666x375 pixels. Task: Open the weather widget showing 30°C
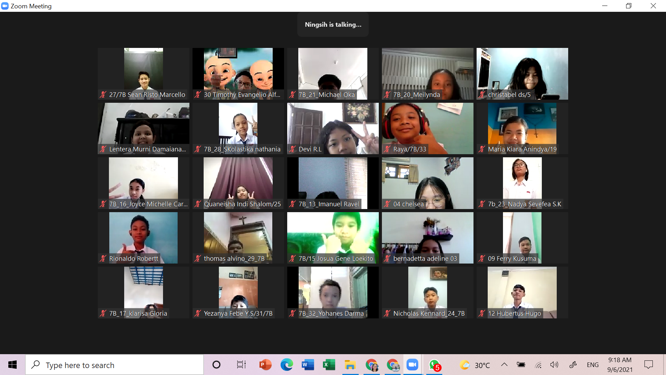[475, 365]
